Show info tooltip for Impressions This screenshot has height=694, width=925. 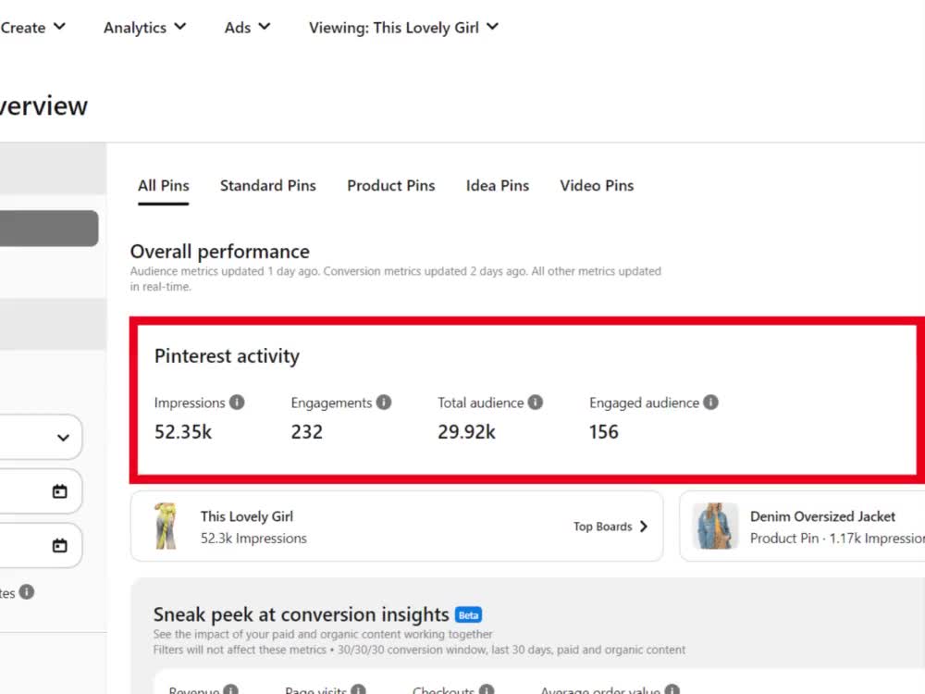[237, 403]
